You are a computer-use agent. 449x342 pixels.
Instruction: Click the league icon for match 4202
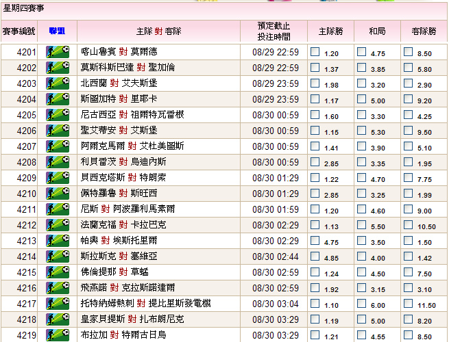[58, 68]
